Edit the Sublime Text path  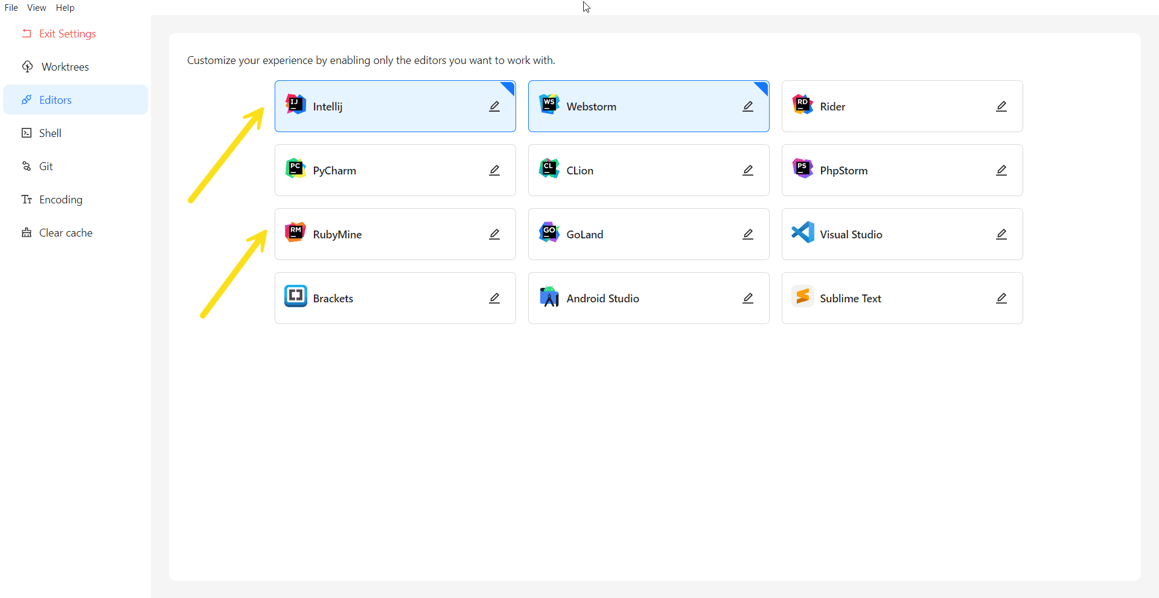1001,297
